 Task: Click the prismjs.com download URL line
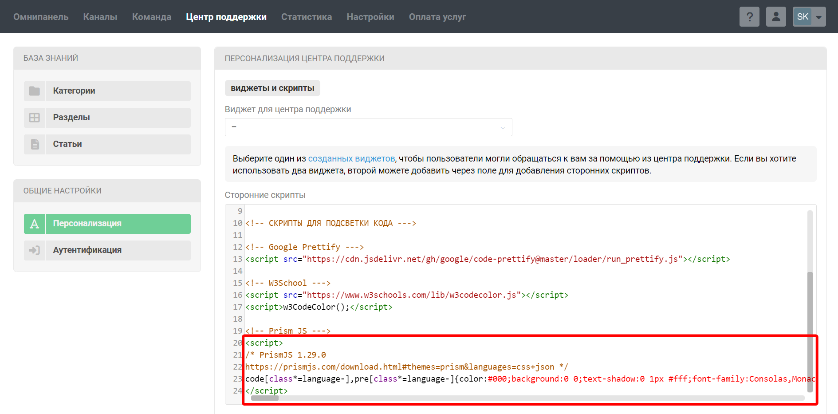coord(406,367)
